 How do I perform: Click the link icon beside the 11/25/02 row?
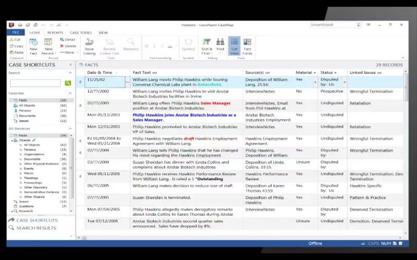pyautogui.click(x=80, y=82)
